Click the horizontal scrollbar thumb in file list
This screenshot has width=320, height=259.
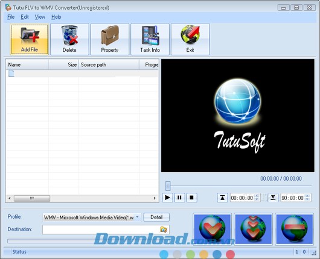(x=32, y=198)
